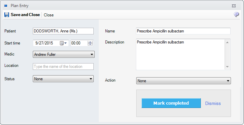Click the Plan Entry window title icon

(6, 6)
